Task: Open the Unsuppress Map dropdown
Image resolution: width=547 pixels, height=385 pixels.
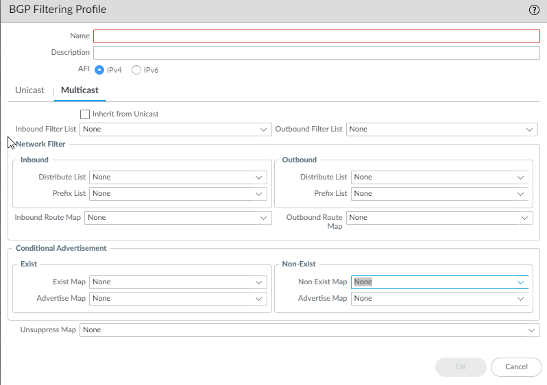Action: point(309,330)
